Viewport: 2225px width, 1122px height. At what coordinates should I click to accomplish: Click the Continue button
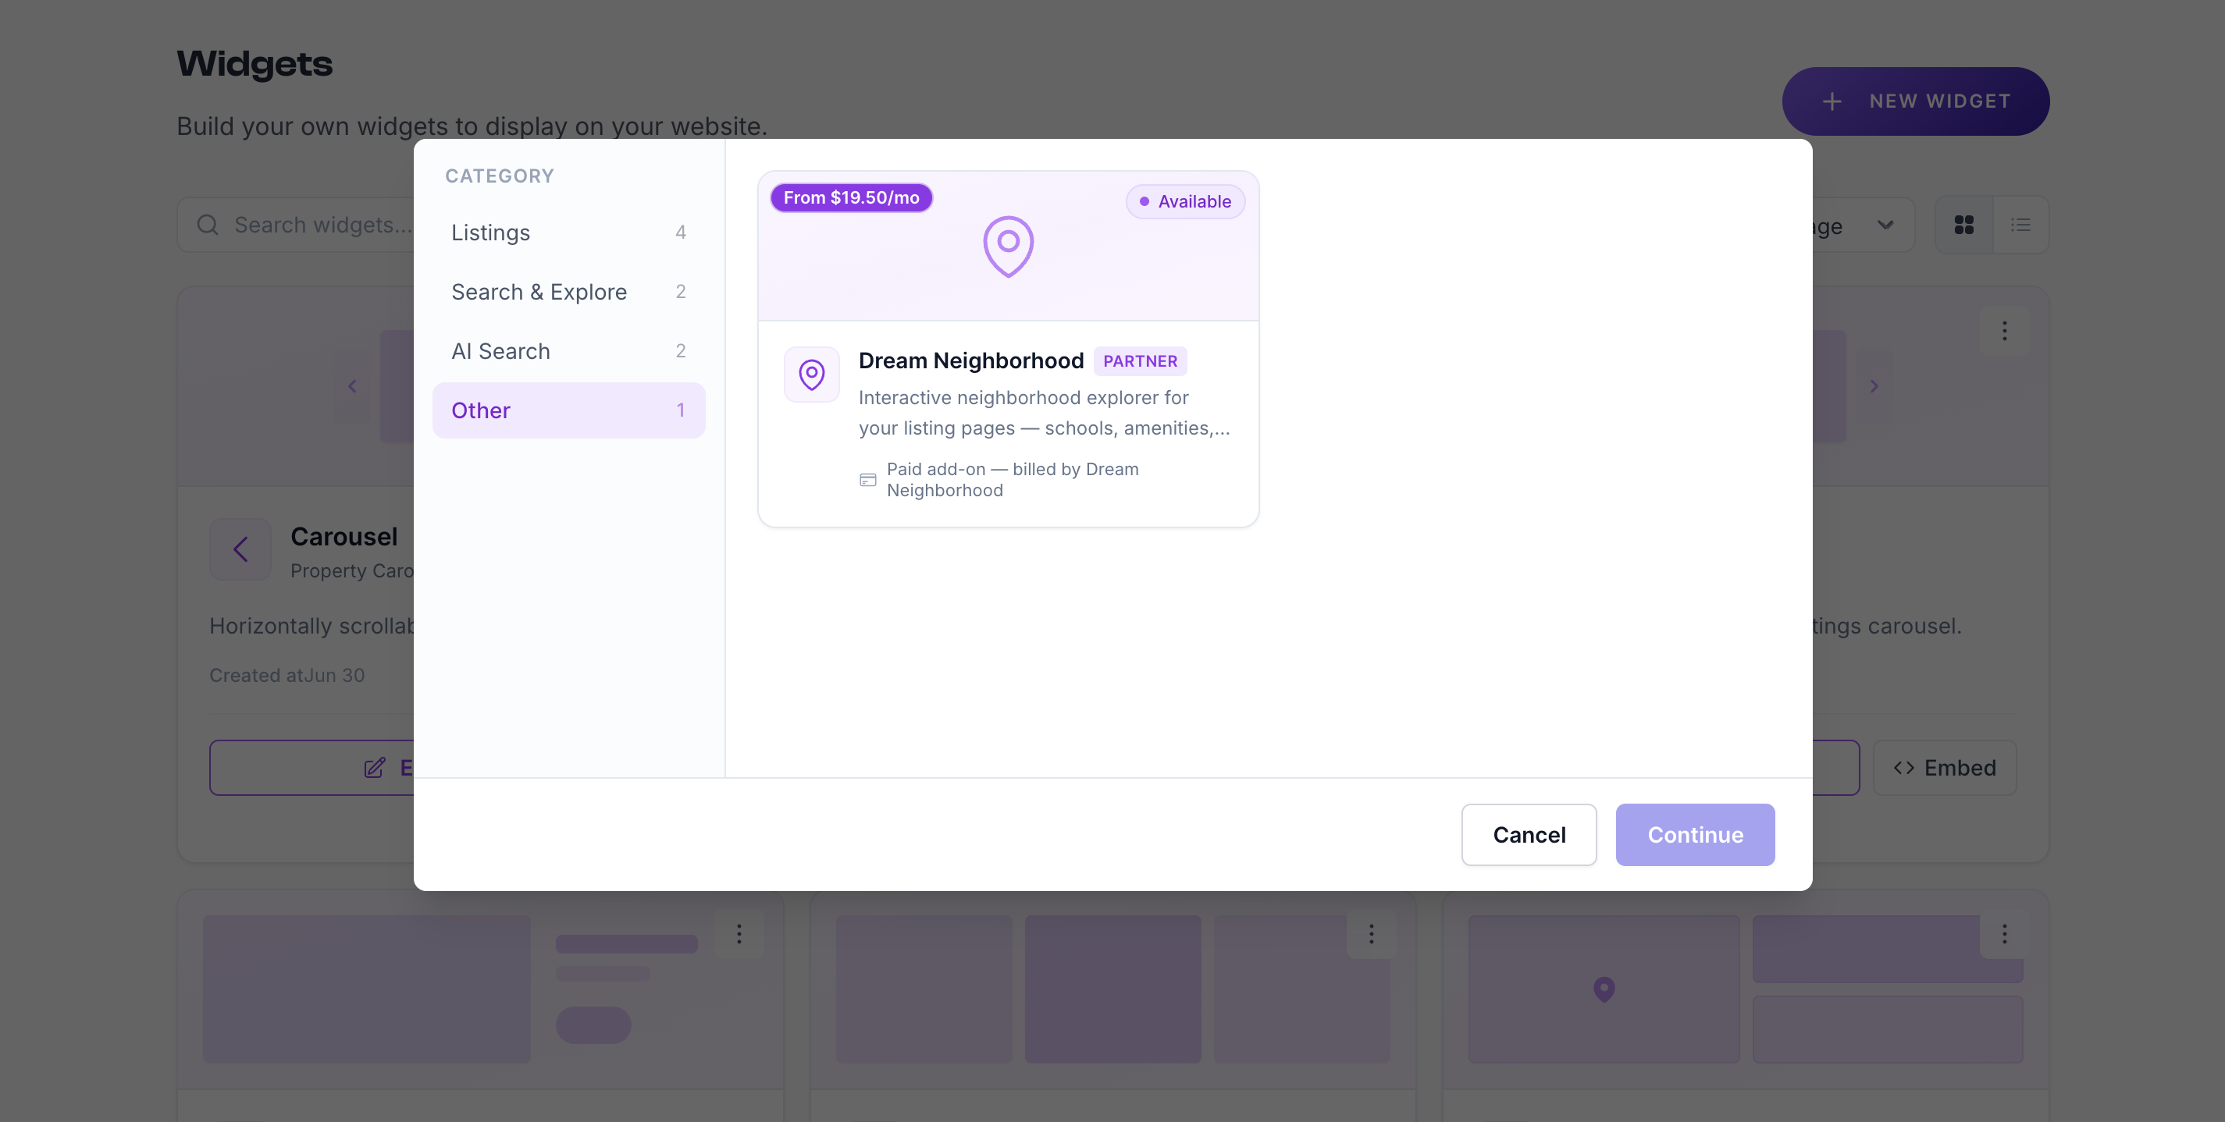coord(1695,835)
